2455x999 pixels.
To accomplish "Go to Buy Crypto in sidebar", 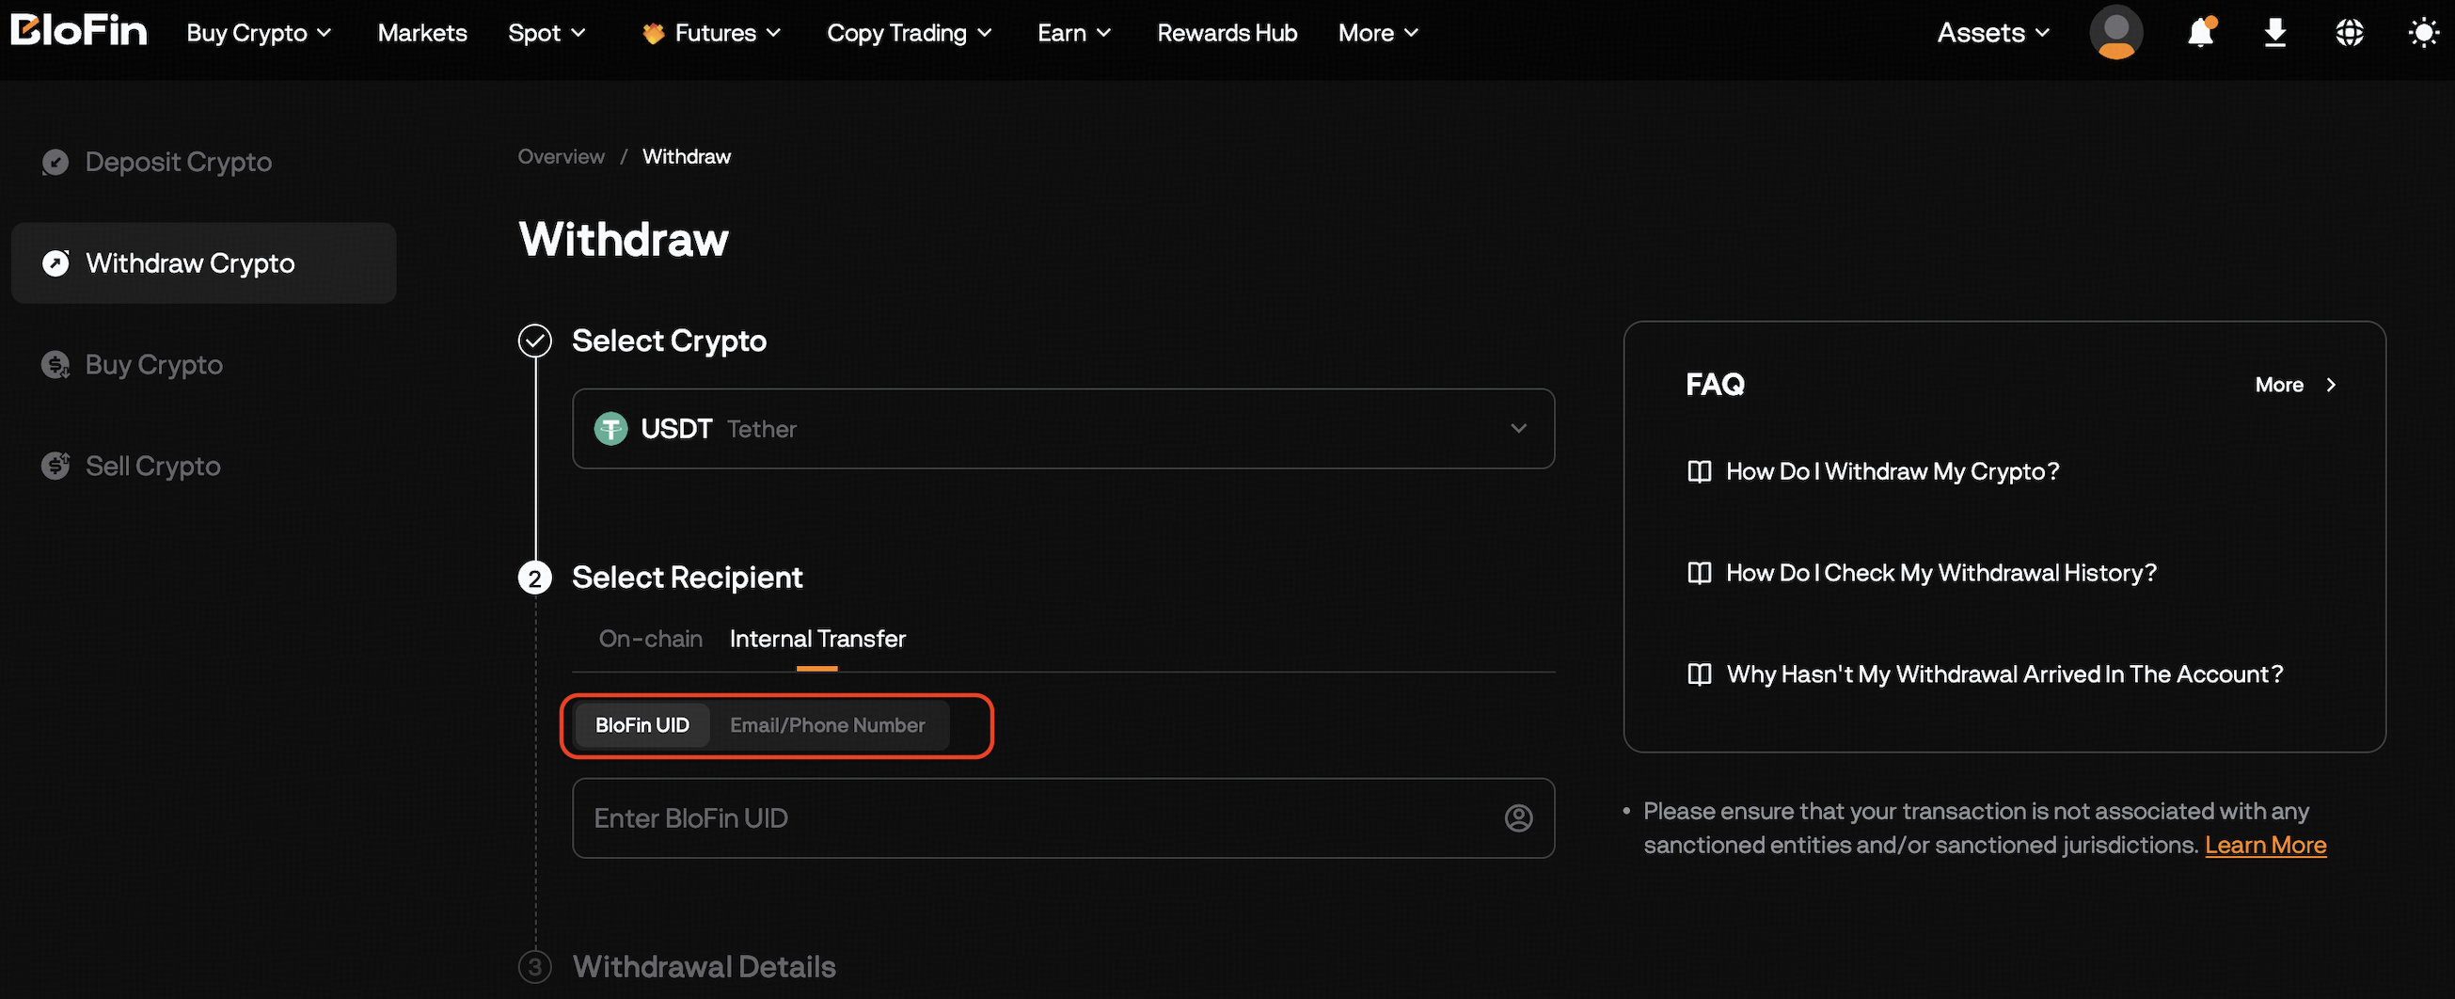I will pyautogui.click(x=154, y=365).
